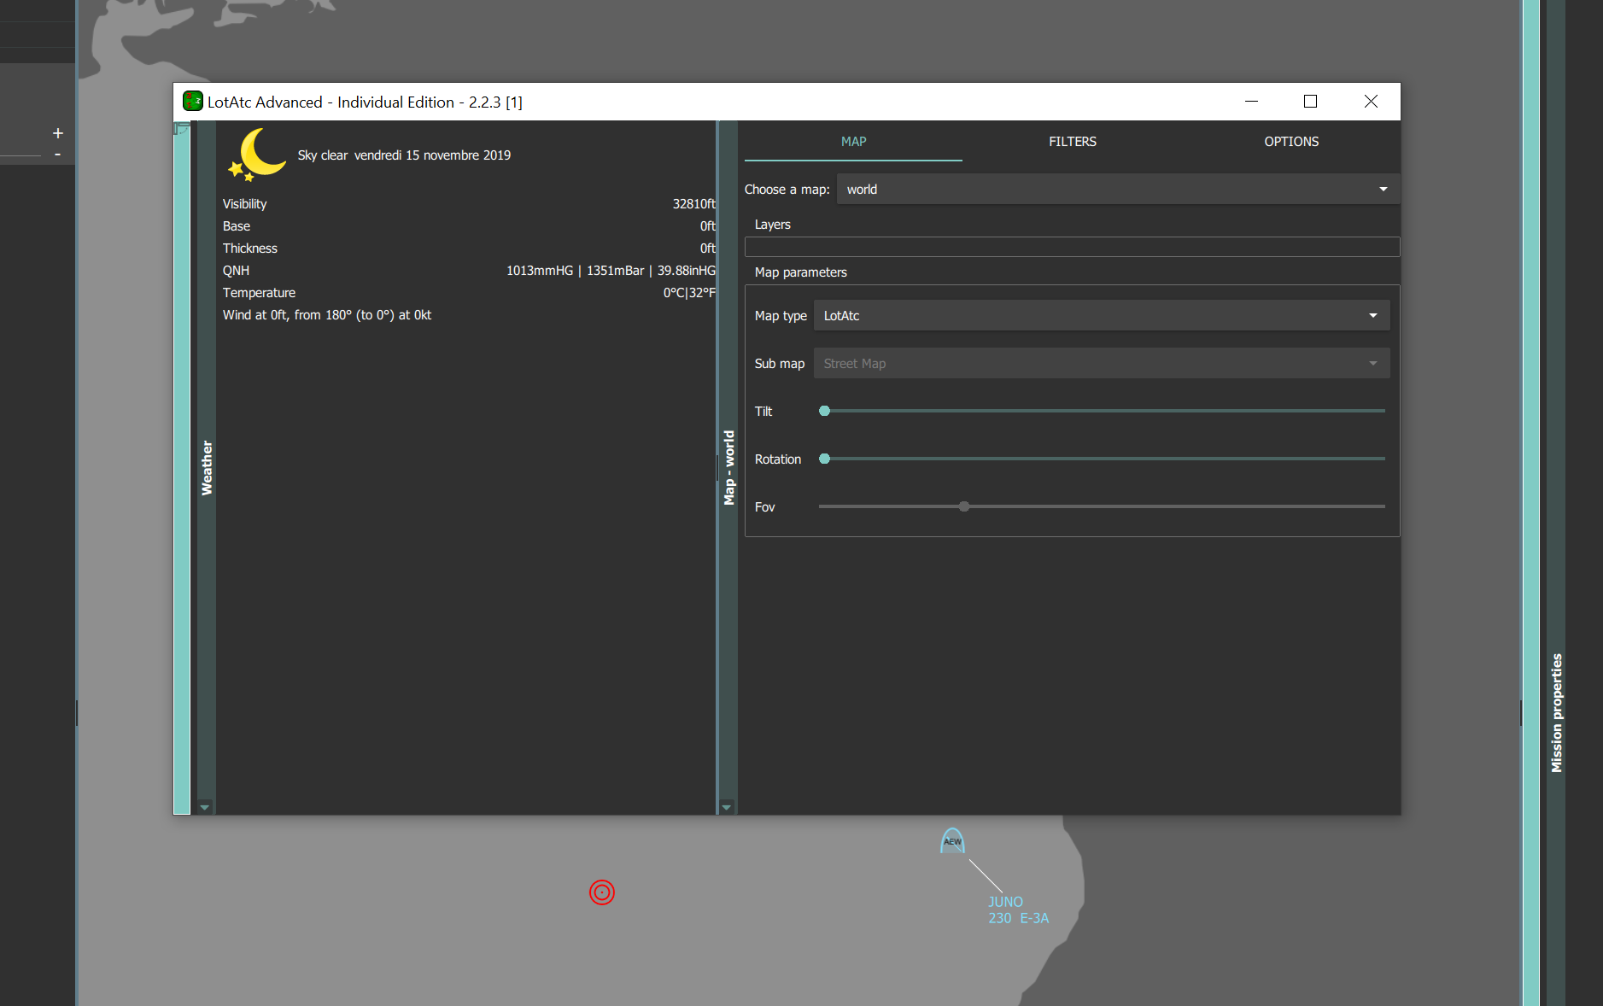Click the LotAtc app icon in title bar
Screen dimensions: 1603x1006
coord(193,102)
